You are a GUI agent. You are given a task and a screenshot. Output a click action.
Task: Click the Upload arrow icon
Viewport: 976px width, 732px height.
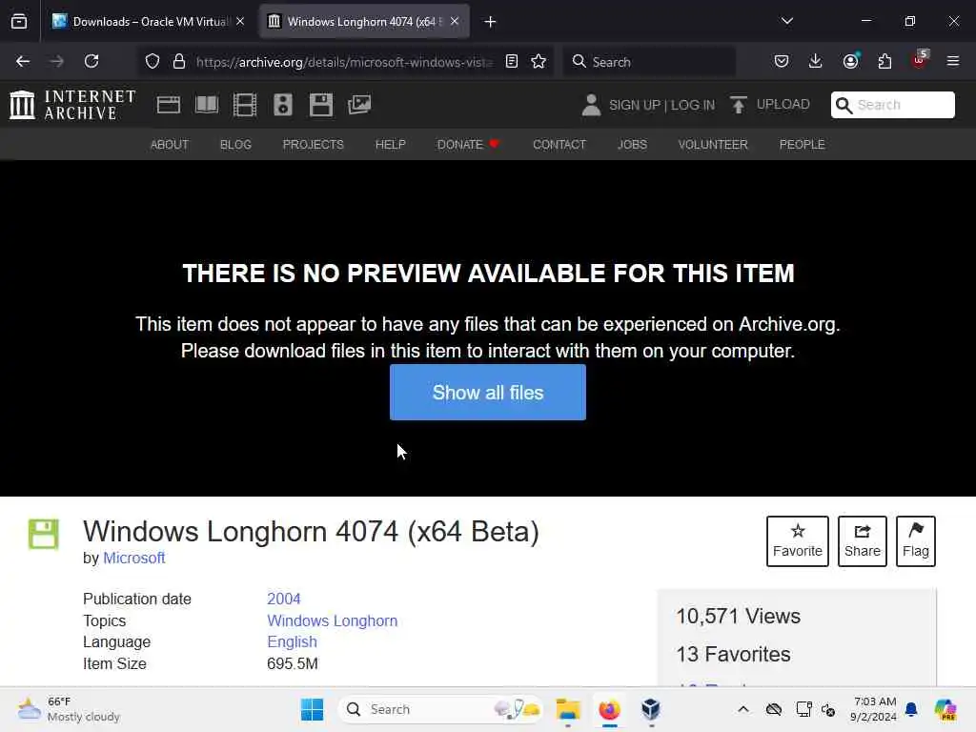click(739, 105)
